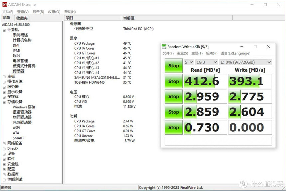Viewport: 286px width, 191px height.
Task: Click the empty status field below results
Action: coord(218,141)
